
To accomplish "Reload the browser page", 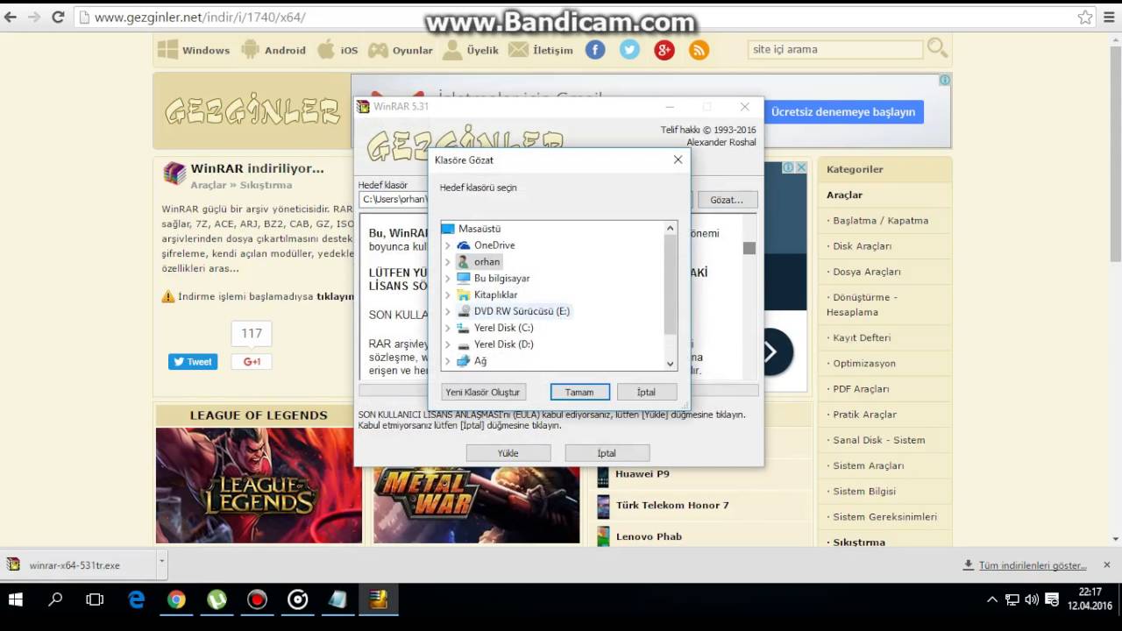I will tap(58, 17).
